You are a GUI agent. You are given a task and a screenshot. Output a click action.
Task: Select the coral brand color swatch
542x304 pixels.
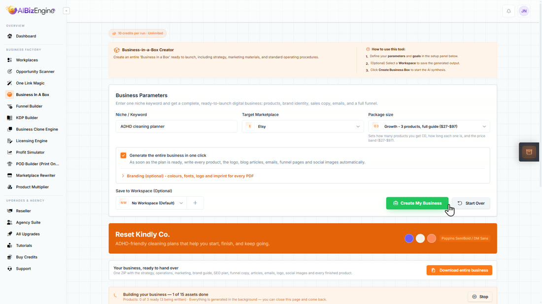432,239
